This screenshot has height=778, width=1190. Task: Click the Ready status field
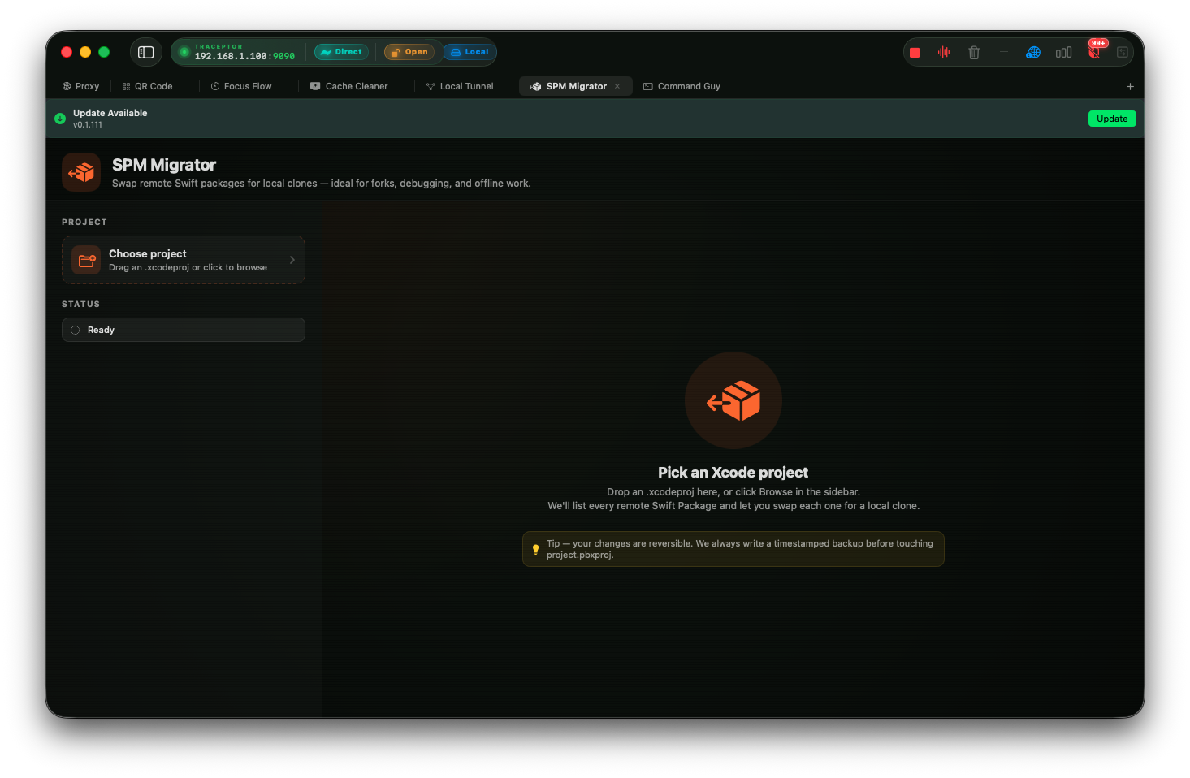(184, 330)
